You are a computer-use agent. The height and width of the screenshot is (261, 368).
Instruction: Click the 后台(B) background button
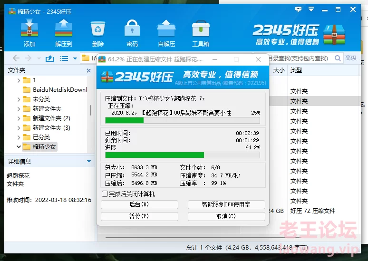[x=139, y=204]
